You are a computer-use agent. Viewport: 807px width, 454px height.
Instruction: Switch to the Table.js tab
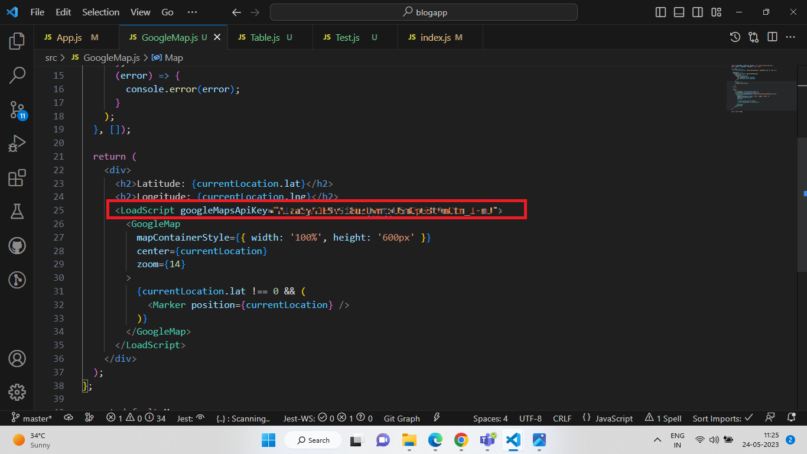pyautogui.click(x=264, y=37)
